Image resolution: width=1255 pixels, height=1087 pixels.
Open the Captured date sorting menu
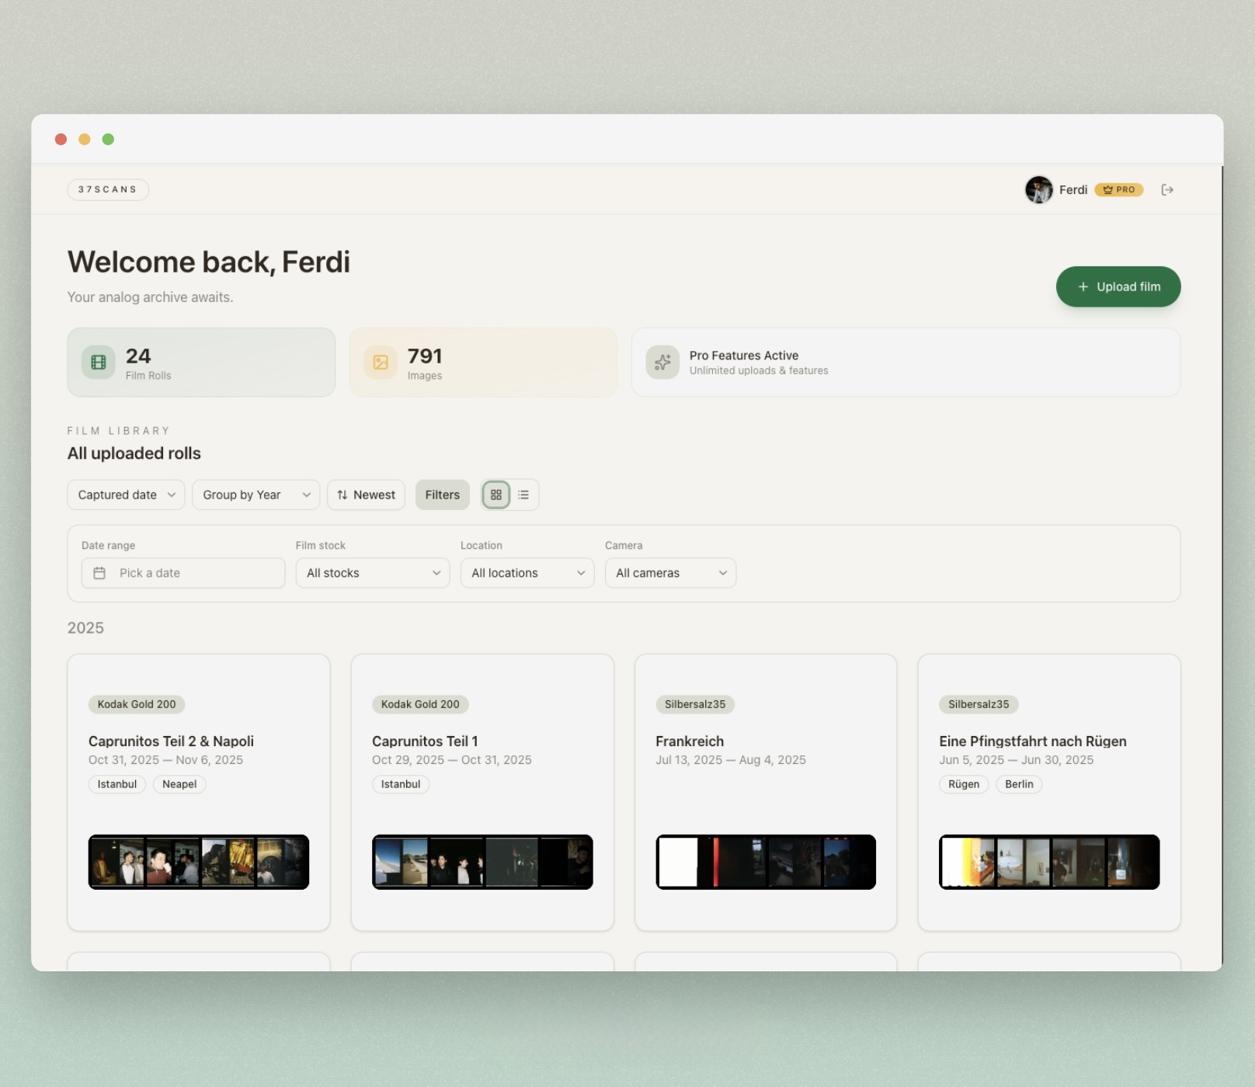[x=125, y=495]
